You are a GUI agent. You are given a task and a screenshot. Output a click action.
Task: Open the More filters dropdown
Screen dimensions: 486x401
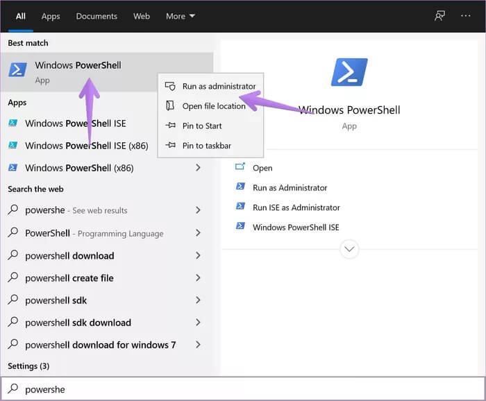(x=180, y=16)
